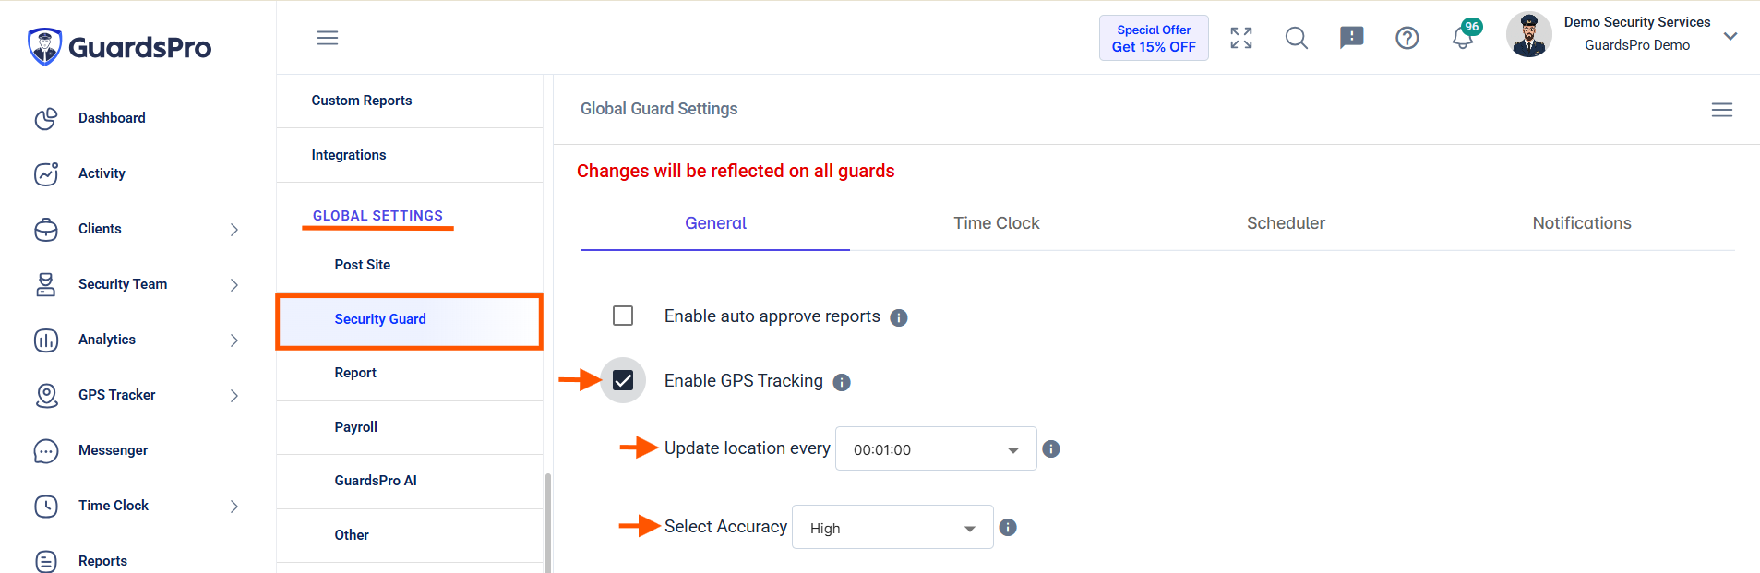Toggle fullscreen mode icon

click(x=1241, y=38)
